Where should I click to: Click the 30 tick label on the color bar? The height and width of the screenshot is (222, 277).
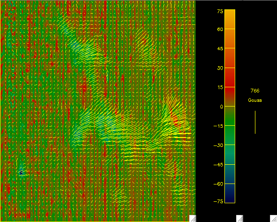point(220,68)
